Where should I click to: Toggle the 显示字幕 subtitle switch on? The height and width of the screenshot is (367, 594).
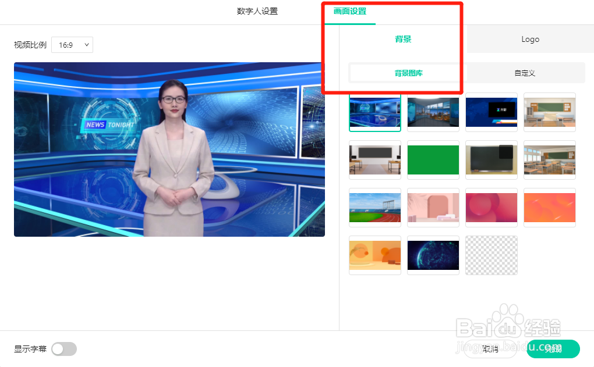63,349
